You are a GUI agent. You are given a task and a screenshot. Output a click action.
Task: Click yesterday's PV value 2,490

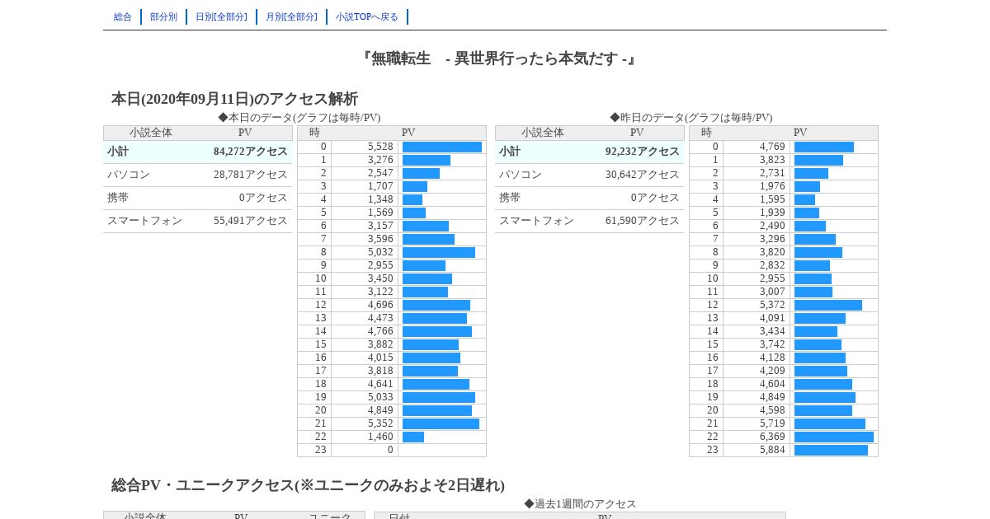point(772,227)
